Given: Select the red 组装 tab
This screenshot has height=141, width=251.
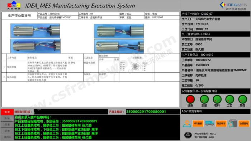Looking at the screenshot, I should (x=7, y=112).
